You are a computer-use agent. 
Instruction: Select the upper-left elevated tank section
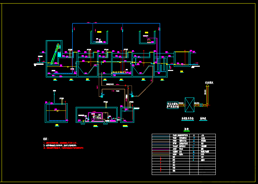(x=99, y=37)
